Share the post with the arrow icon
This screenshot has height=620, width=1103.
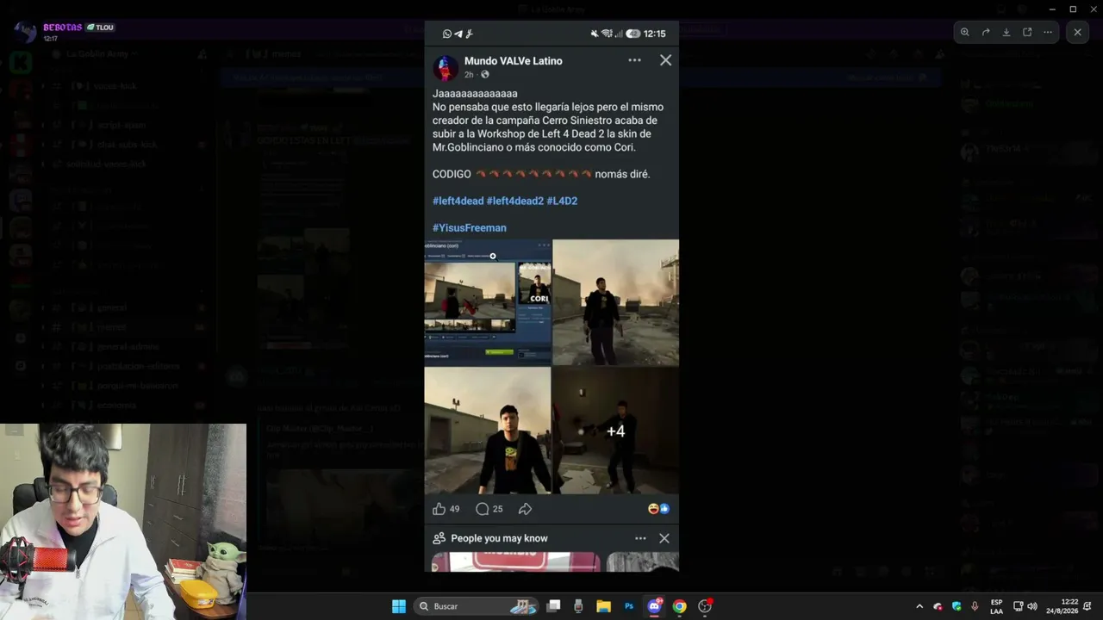coord(525,509)
